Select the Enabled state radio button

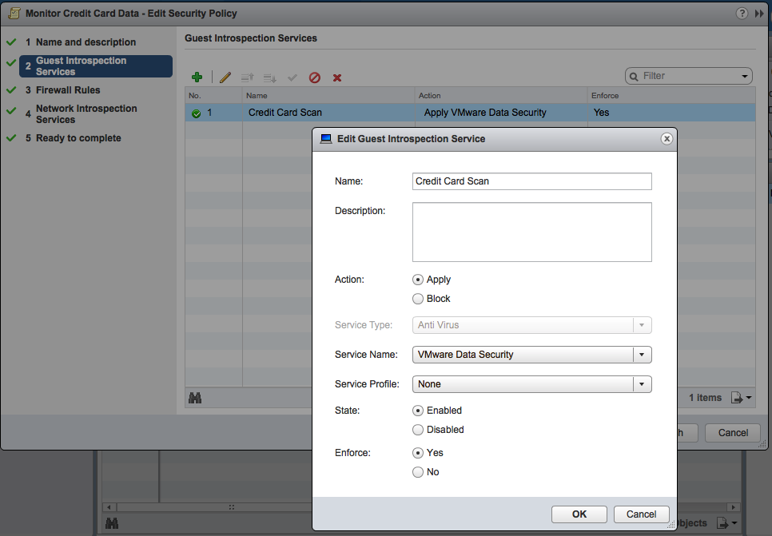pos(417,411)
